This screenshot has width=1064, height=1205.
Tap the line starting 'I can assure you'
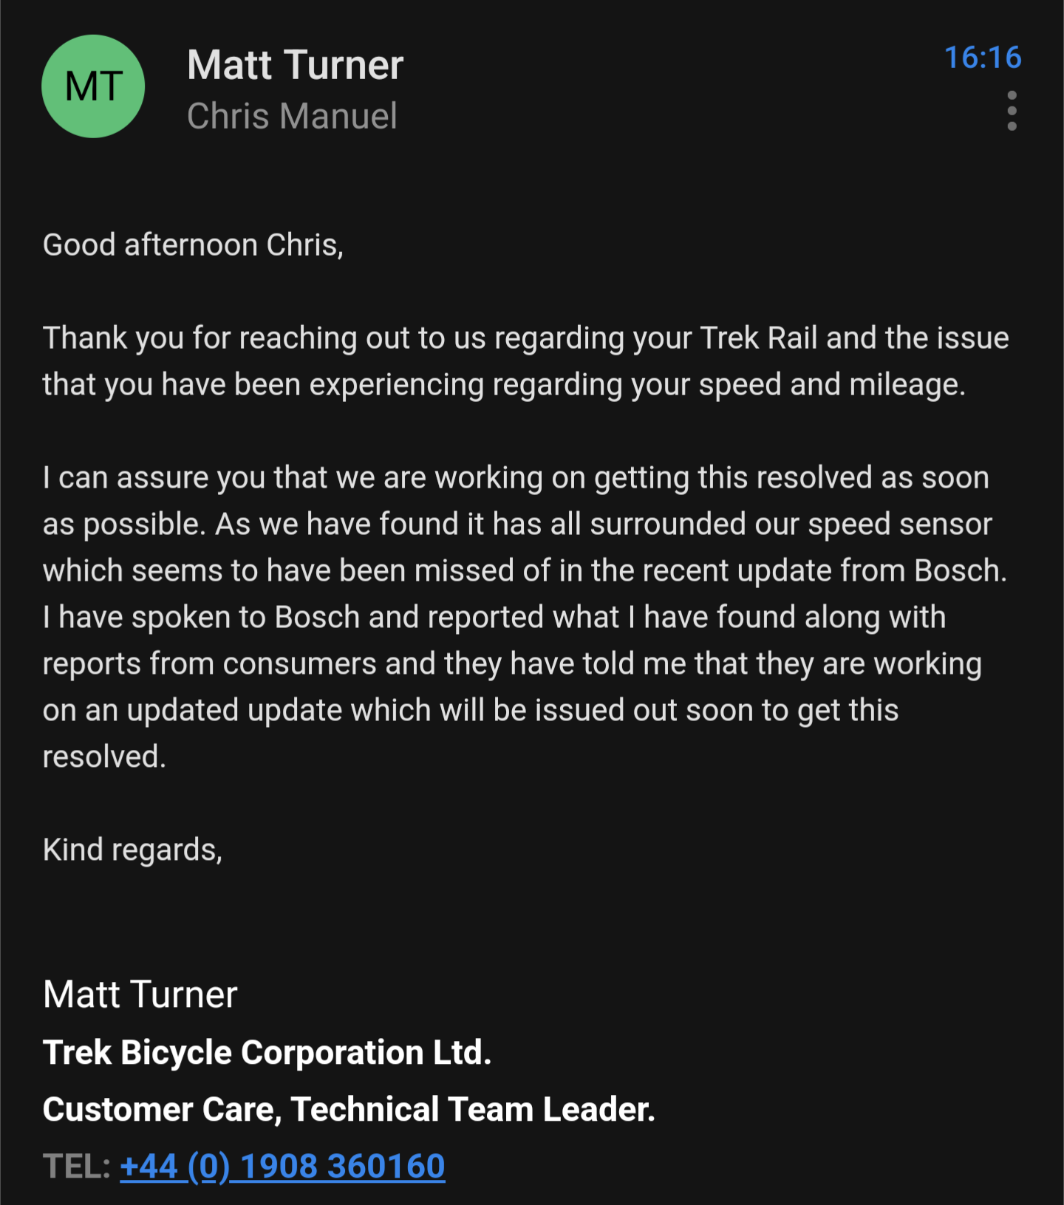pyautogui.click(x=516, y=478)
